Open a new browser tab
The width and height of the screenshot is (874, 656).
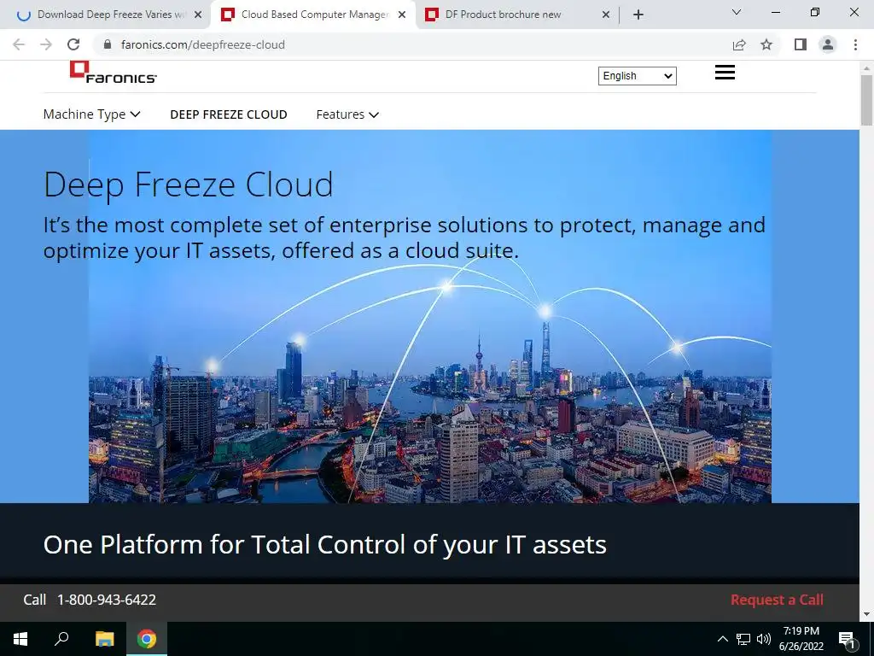[x=638, y=15]
